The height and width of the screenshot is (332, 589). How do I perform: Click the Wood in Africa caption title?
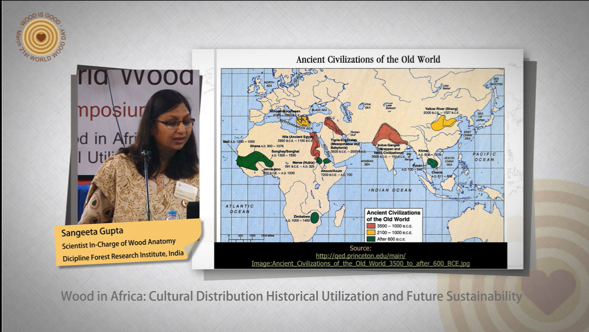(291, 297)
